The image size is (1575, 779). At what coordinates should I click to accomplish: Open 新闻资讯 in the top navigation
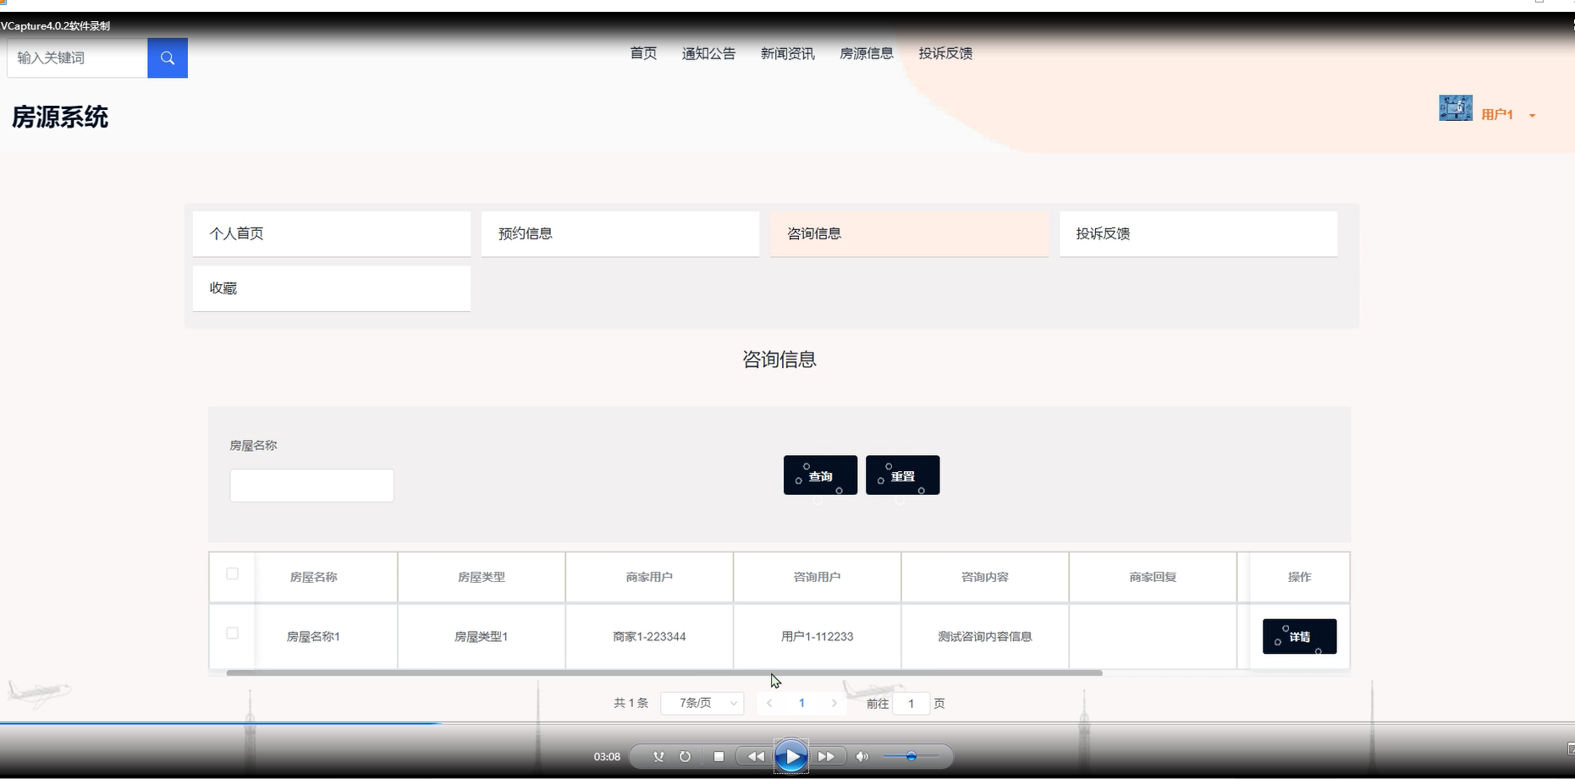[x=788, y=53]
